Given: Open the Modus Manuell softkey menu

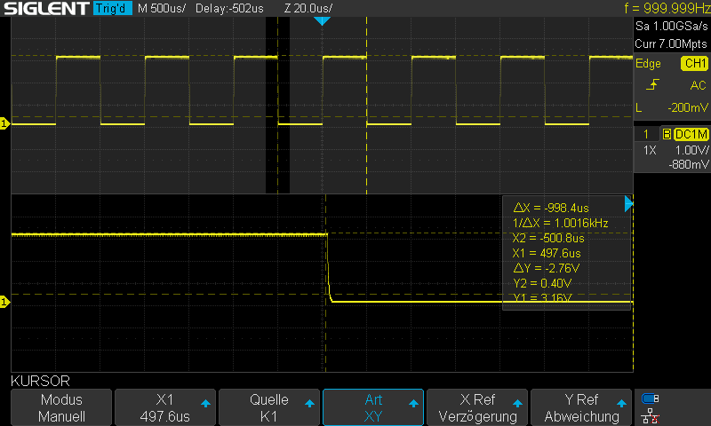Looking at the screenshot, I should tap(62, 408).
